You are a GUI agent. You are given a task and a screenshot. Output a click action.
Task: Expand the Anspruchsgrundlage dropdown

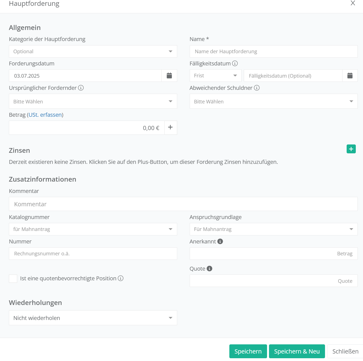tap(273, 229)
